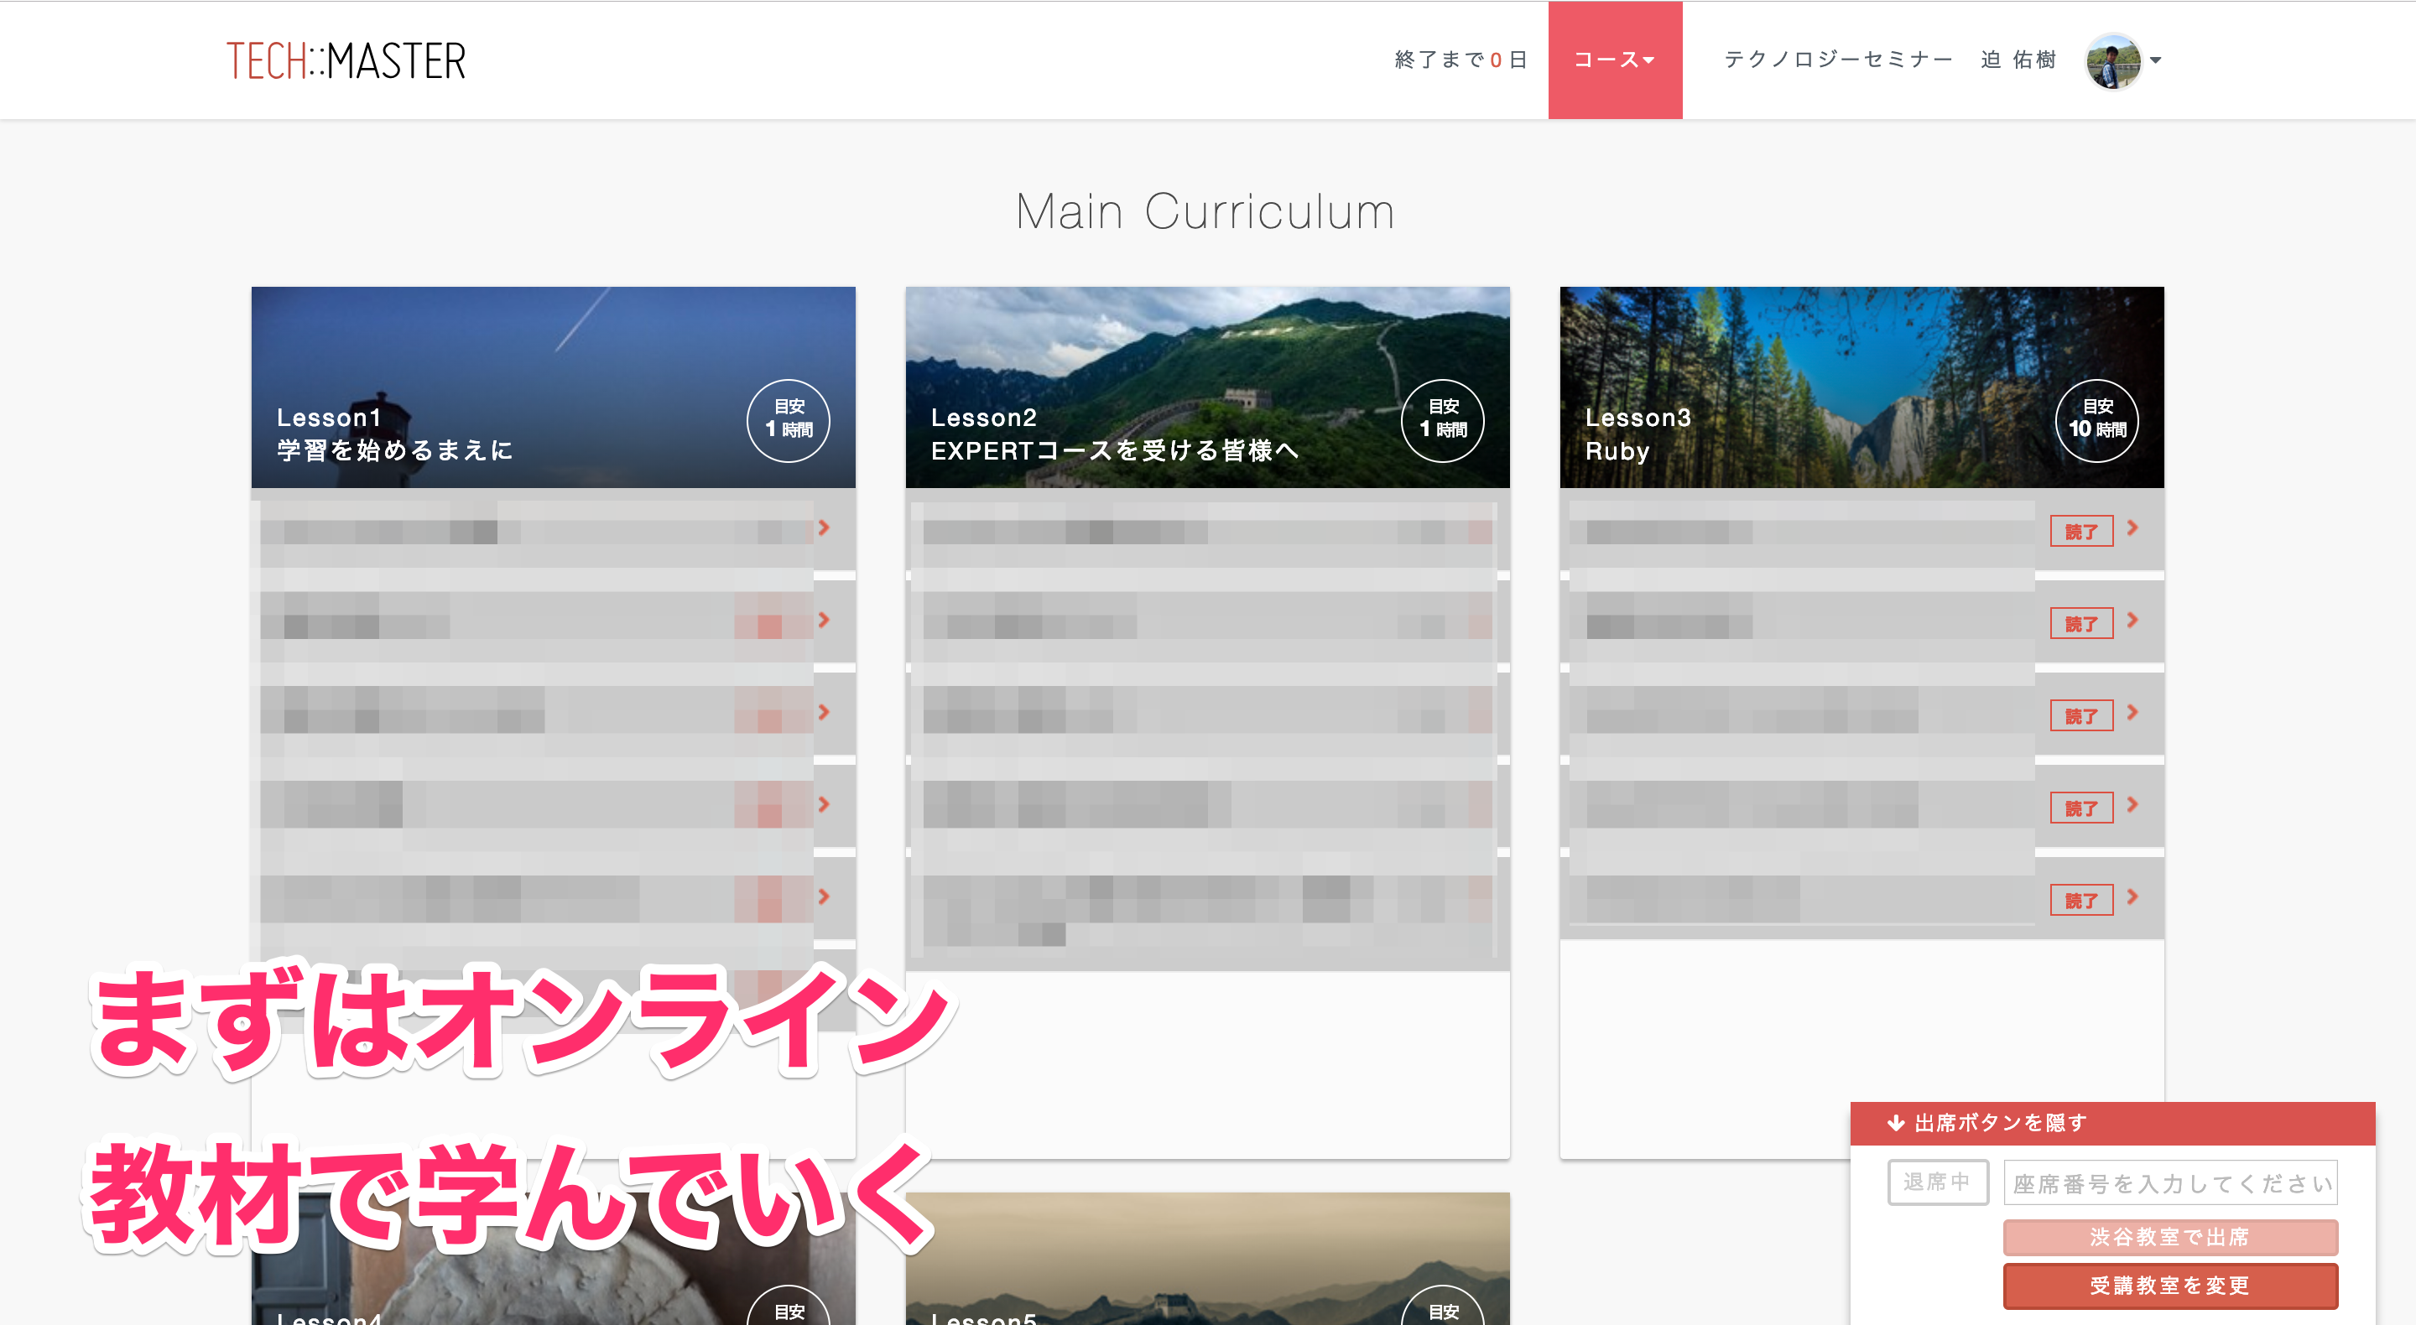Click third row chevron in Lesson1 list
2416x1325 pixels.
[824, 713]
